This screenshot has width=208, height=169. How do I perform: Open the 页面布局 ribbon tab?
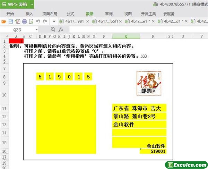coord(50,14)
